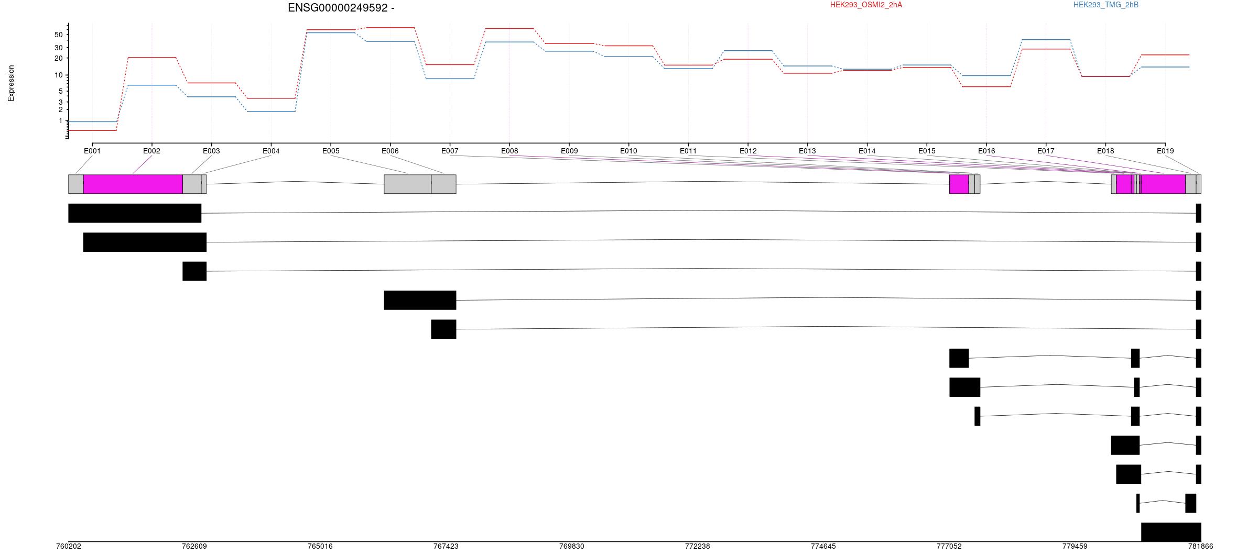Click exon bin label E001
Screen dimensions: 1258x555
point(92,151)
